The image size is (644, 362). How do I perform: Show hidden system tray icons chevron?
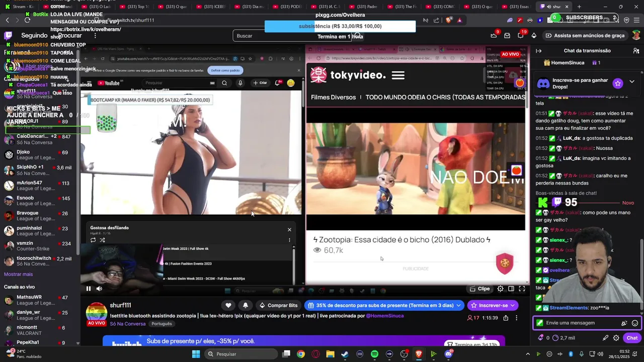(527, 354)
